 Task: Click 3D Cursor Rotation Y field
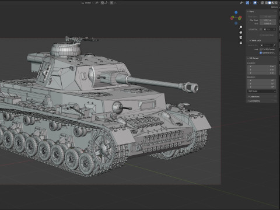click(262, 84)
